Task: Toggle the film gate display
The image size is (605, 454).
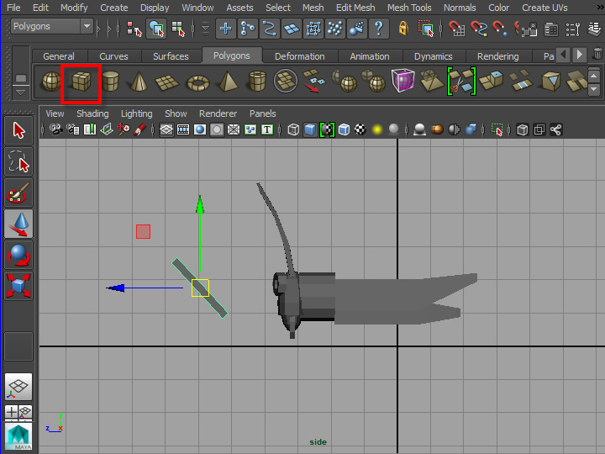Action: [x=183, y=129]
